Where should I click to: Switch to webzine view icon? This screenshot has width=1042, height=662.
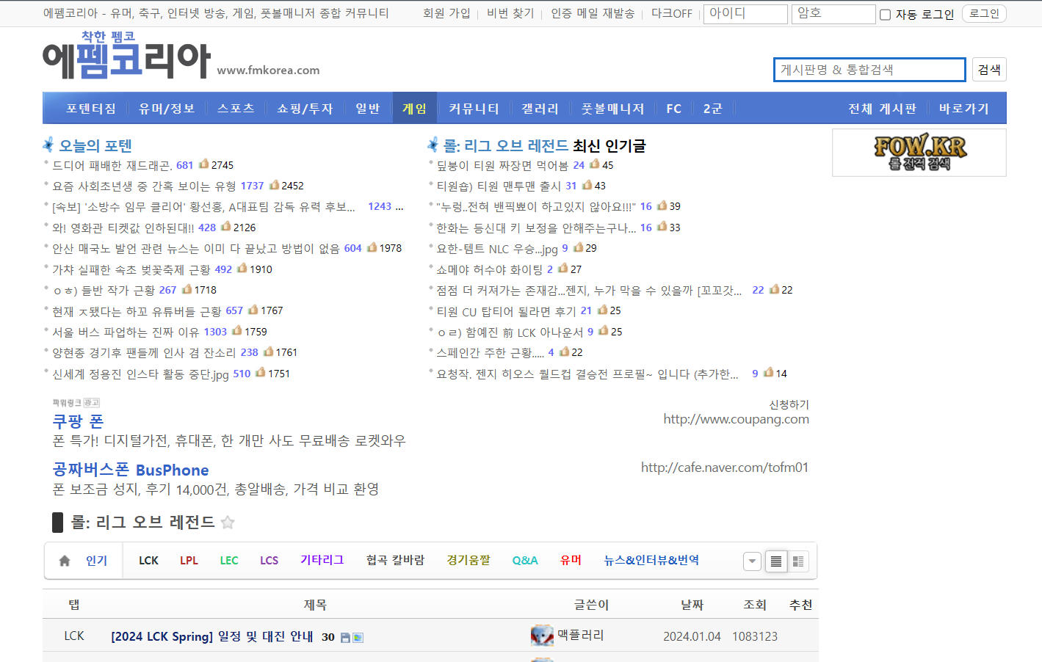click(x=798, y=561)
